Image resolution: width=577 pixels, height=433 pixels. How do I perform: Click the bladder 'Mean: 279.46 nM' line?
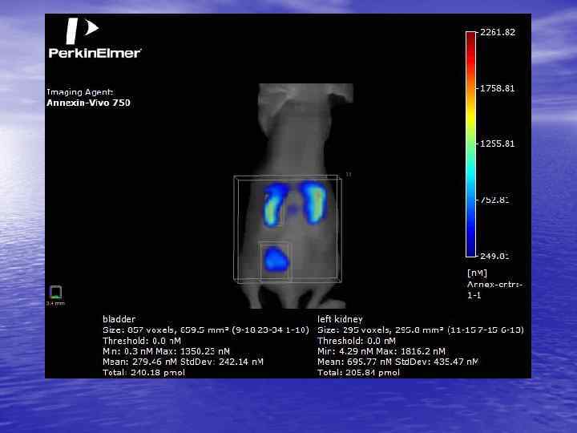tap(183, 362)
